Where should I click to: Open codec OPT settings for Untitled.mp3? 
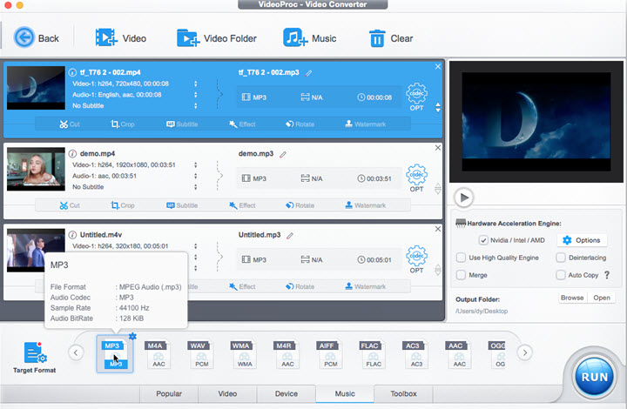coord(416,258)
